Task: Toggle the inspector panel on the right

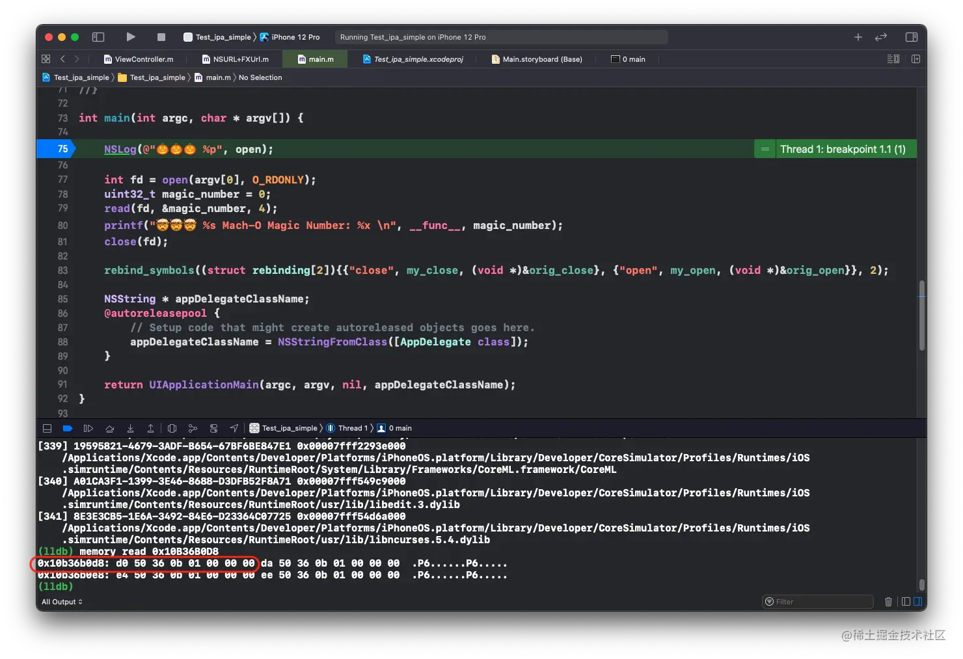Action: click(912, 37)
